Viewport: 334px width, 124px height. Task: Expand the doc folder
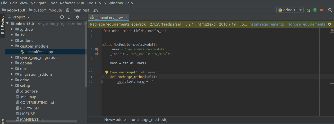click(12, 69)
